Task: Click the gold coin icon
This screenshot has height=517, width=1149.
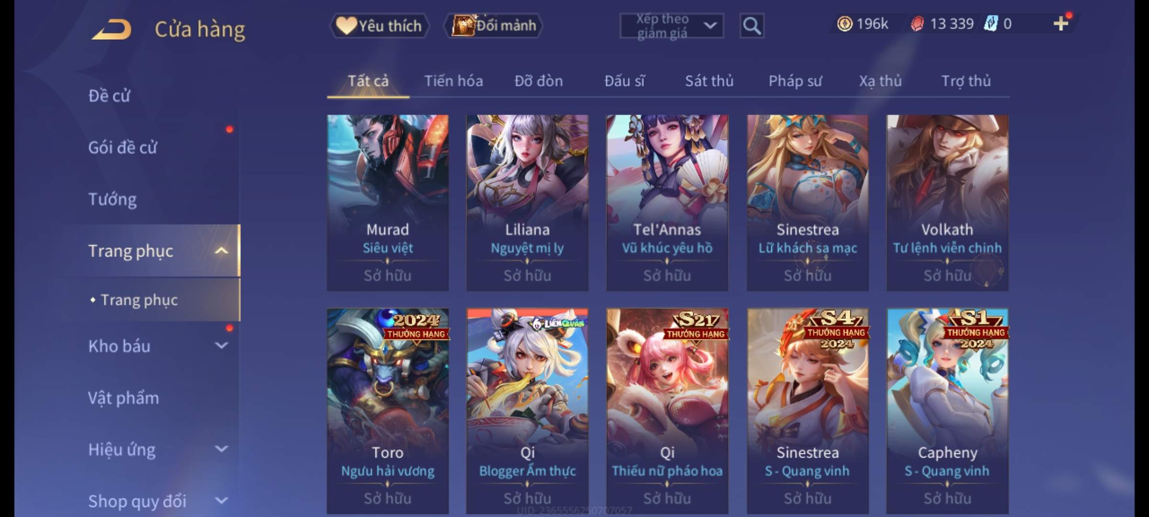Action: pyautogui.click(x=845, y=23)
